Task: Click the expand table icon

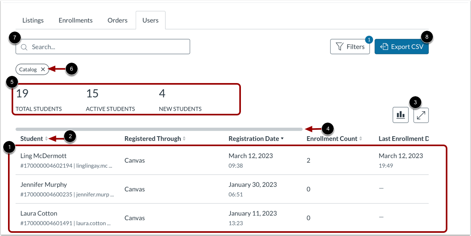Action: pyautogui.click(x=421, y=115)
